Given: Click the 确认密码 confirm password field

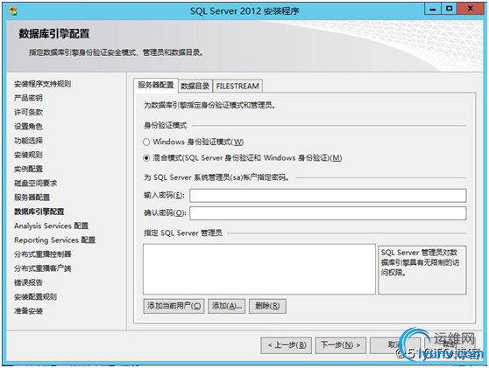Looking at the screenshot, I should click(x=328, y=213).
